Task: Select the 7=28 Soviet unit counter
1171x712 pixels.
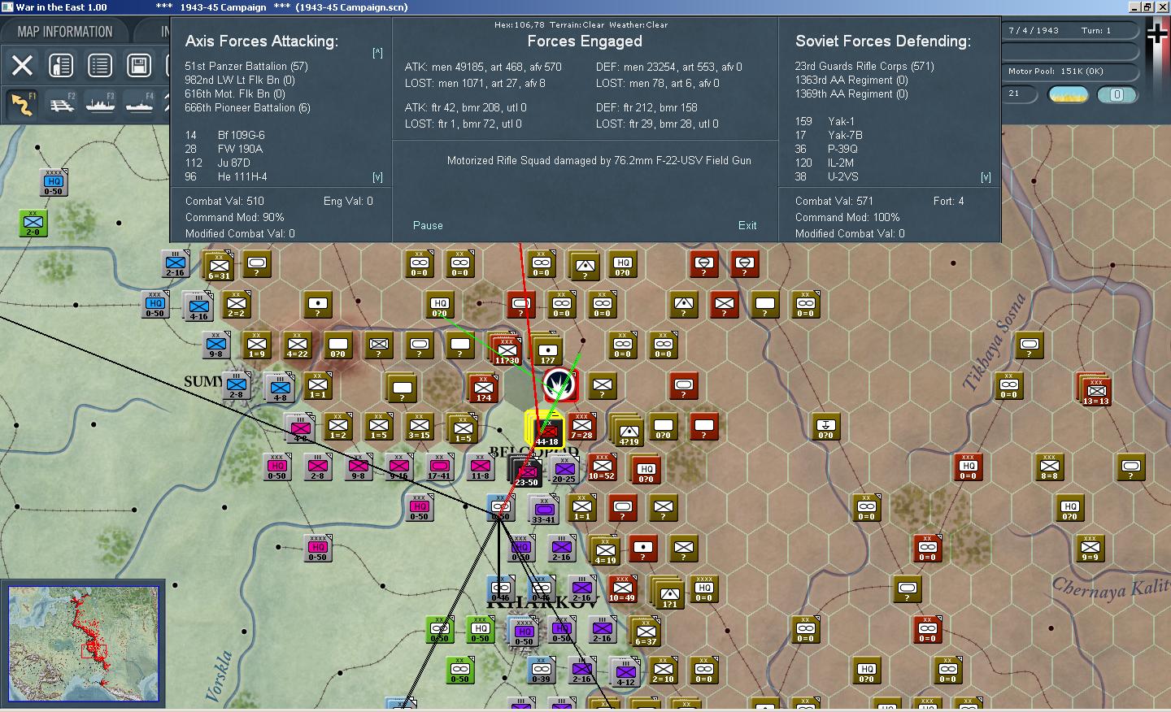Action: (581, 426)
